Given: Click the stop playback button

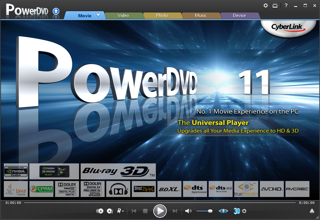Looking at the screenshot, I should 145,211.
